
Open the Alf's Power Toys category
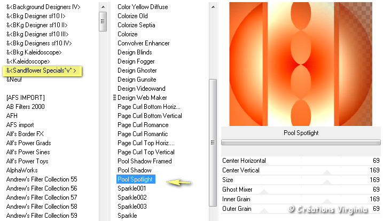coord(27,161)
